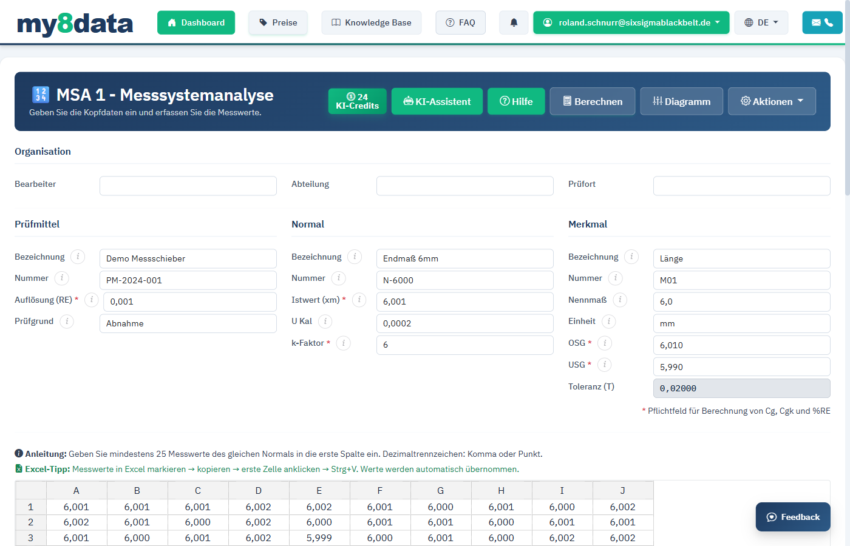Open the 24 KI-Credits badge
This screenshot has width=850, height=546.
[x=358, y=101]
